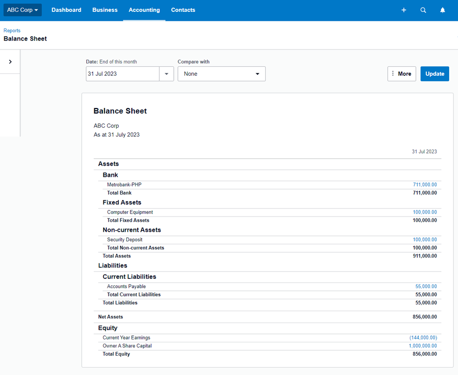Open the Contacts menu
The height and width of the screenshot is (375, 458).
(x=183, y=10)
